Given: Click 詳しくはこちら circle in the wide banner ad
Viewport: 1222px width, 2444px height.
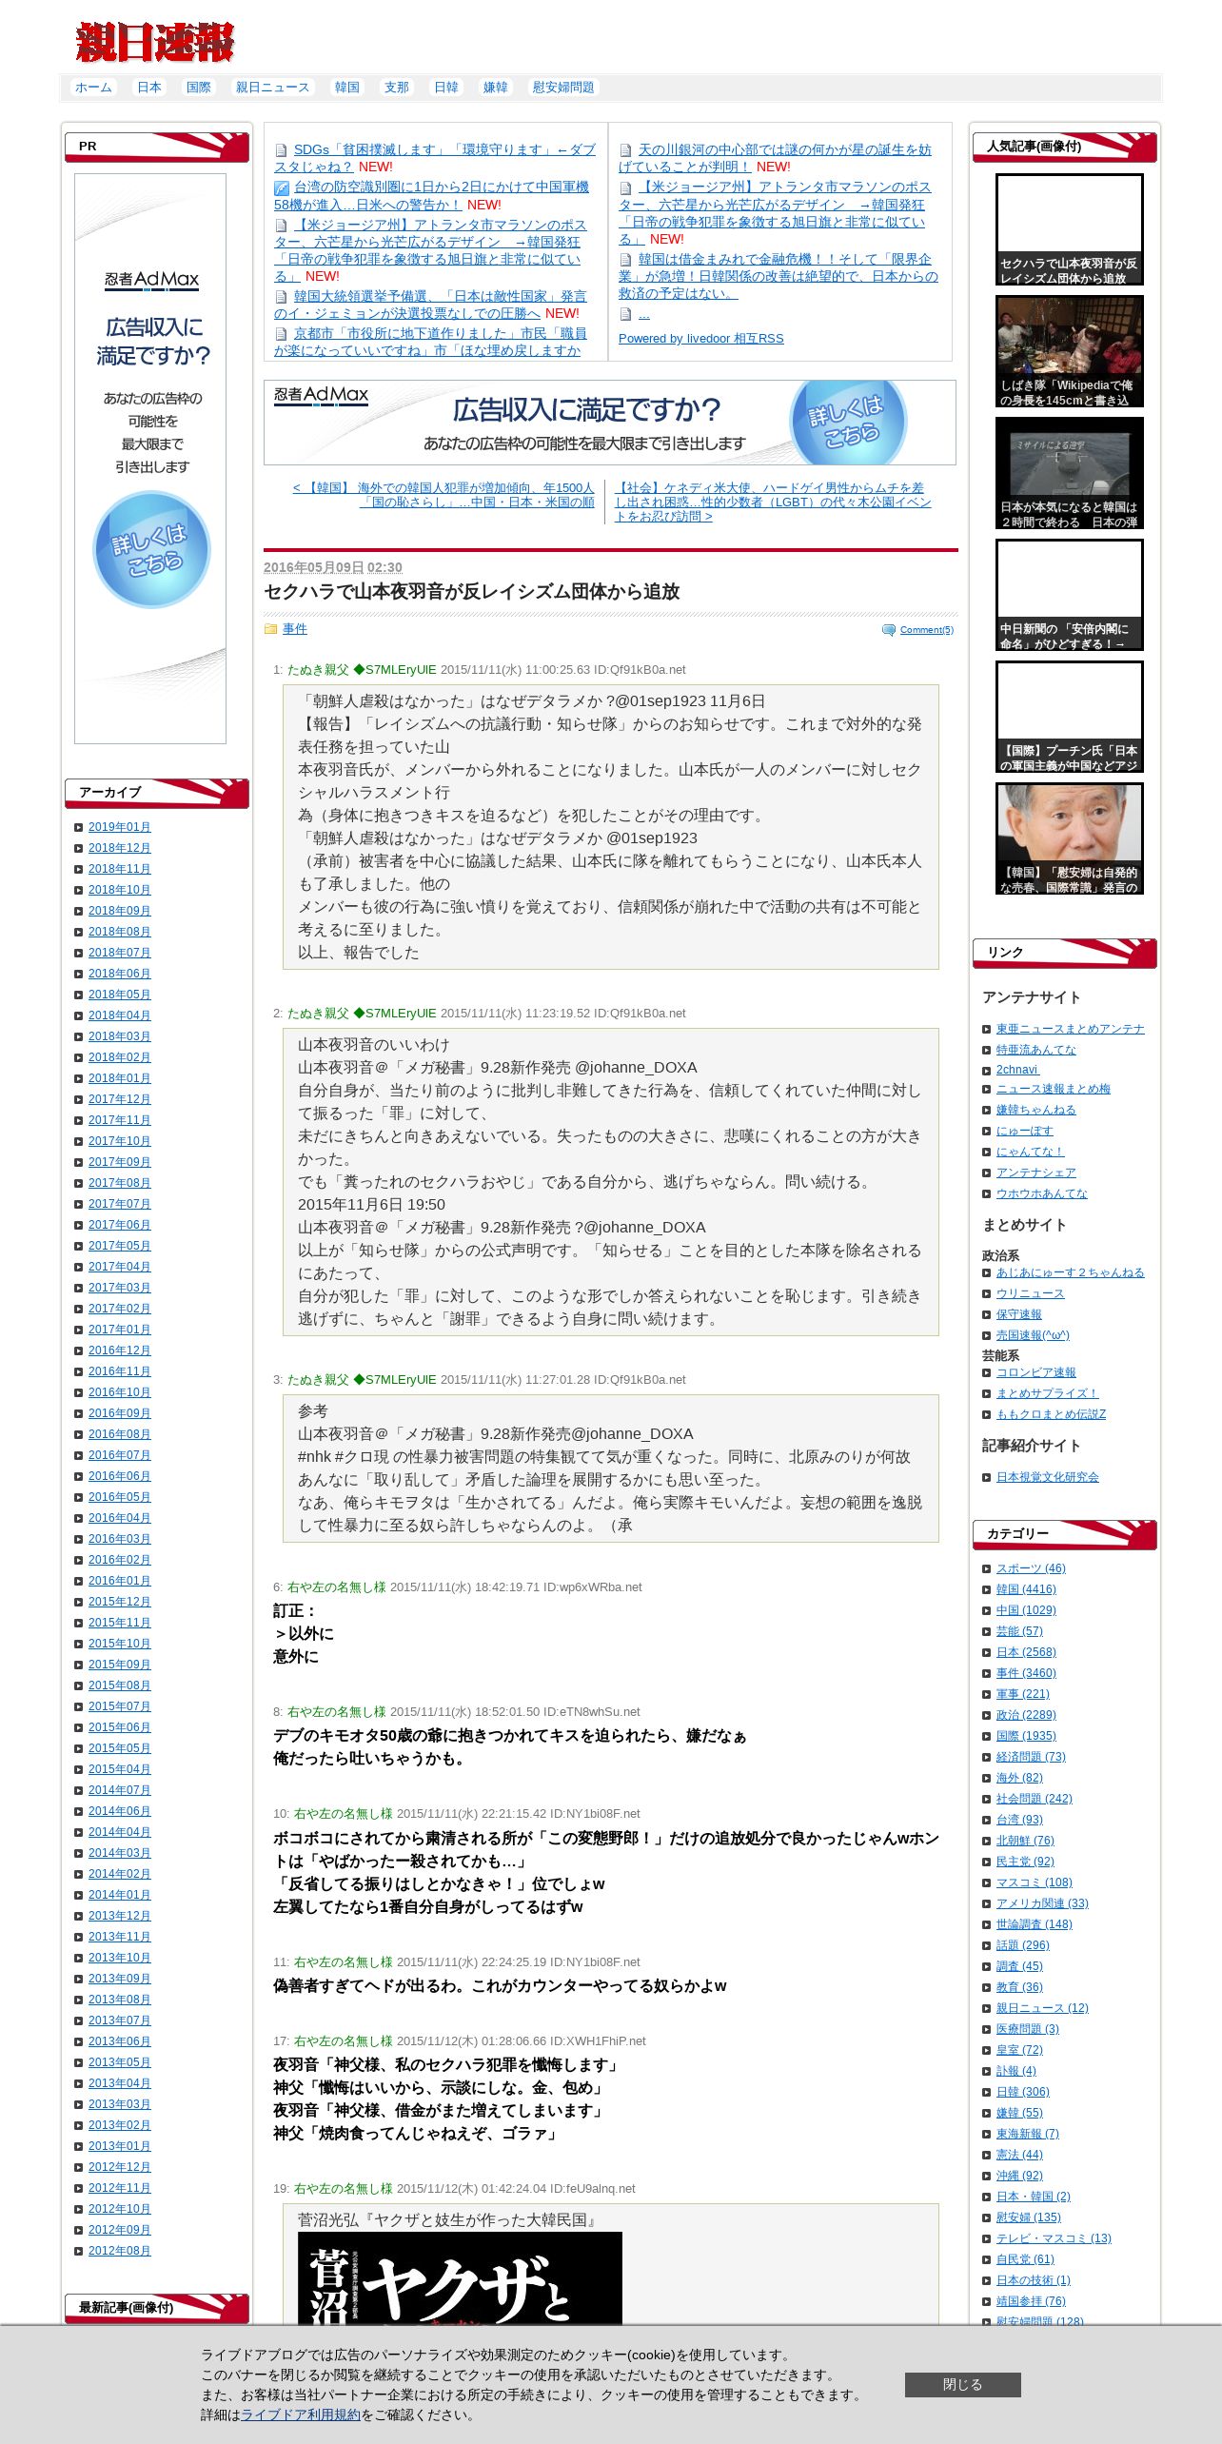Looking at the screenshot, I should pyautogui.click(x=847, y=422).
